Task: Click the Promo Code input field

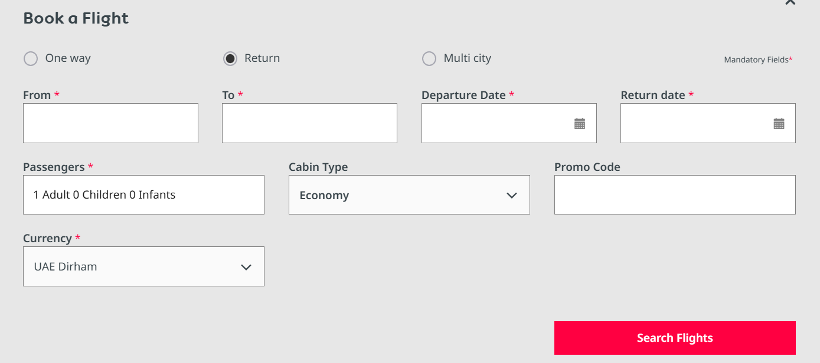Action: click(675, 195)
